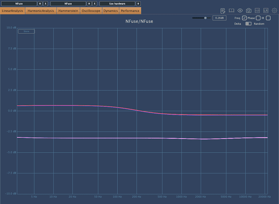Click the 5 Hz axis label
This screenshot has width=279, height=204.
pyautogui.click(x=34, y=197)
